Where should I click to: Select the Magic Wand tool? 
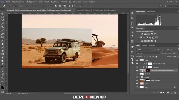pos(3,24)
